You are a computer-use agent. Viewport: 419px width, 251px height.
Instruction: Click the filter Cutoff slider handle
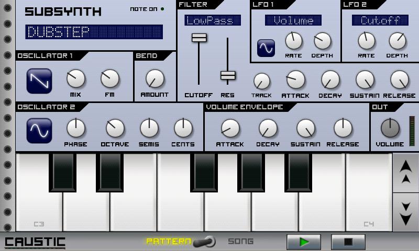point(199,38)
